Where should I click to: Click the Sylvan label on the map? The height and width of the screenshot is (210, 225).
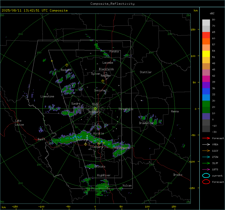pyautogui.click(x=95, y=74)
